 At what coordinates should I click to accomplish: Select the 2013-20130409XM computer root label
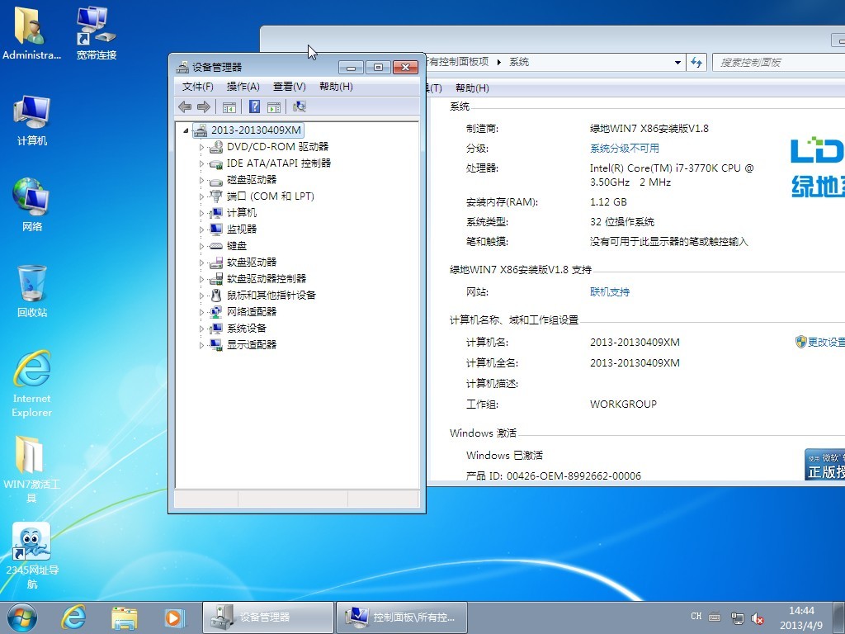(256, 130)
